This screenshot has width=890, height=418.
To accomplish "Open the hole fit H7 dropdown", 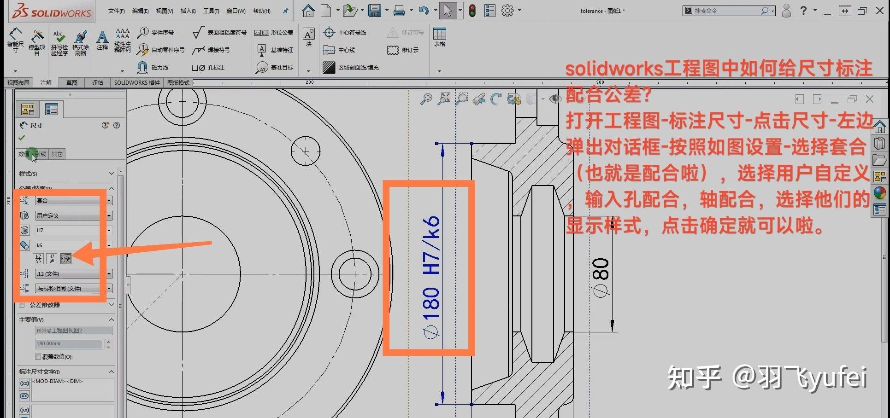I will 74,230.
